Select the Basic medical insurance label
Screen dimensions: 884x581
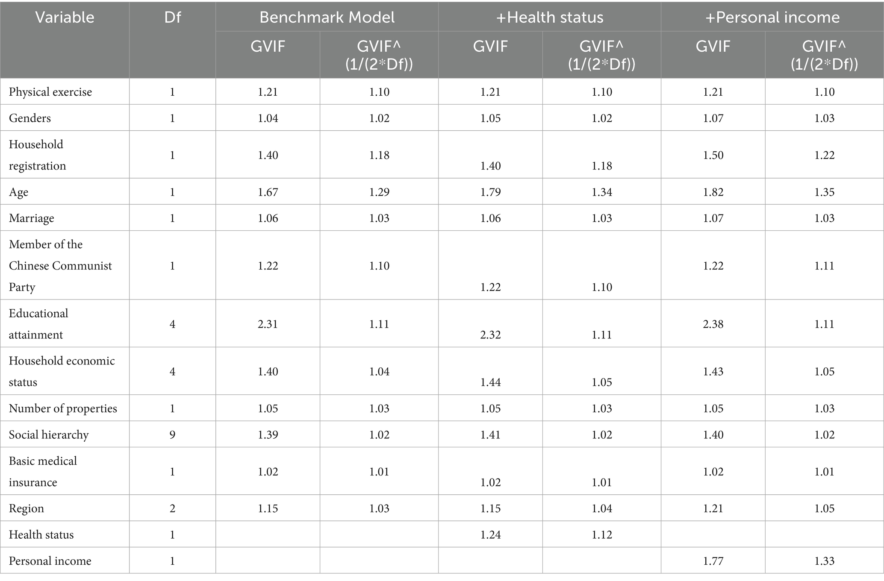coord(43,471)
